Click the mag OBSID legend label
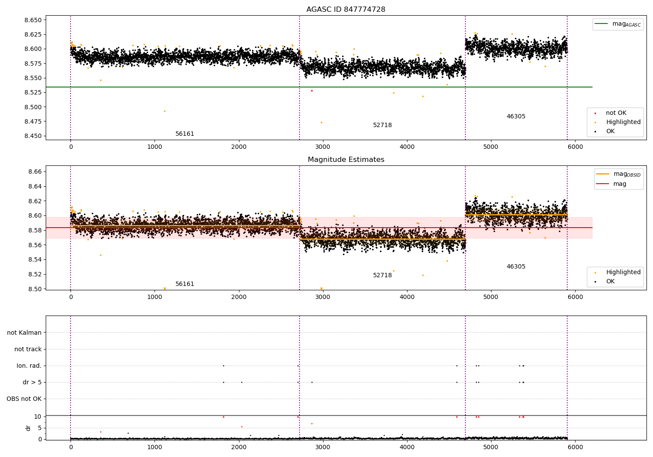653x457 pixels. [627, 175]
